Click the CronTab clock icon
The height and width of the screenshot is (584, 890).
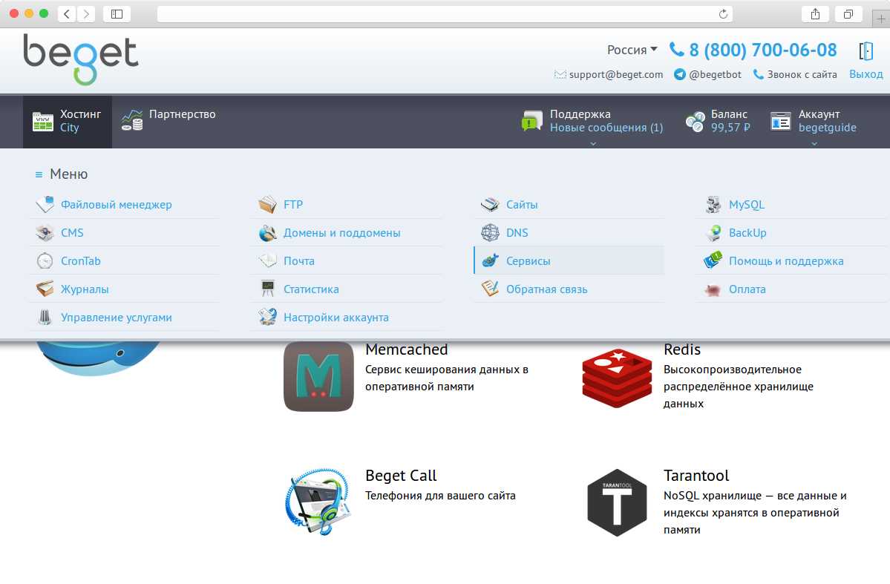pyautogui.click(x=45, y=261)
